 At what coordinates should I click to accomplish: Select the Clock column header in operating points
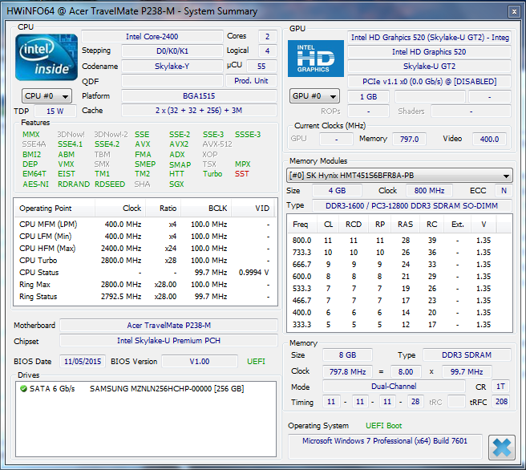pos(120,209)
